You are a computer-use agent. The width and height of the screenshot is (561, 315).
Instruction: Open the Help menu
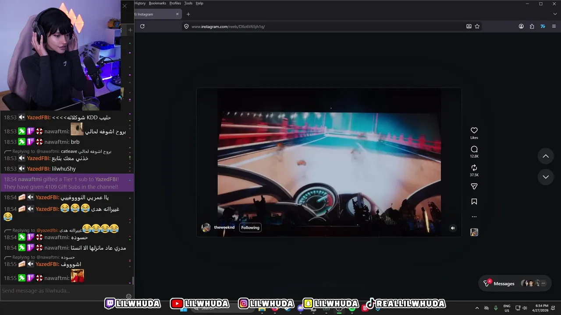pyautogui.click(x=199, y=3)
